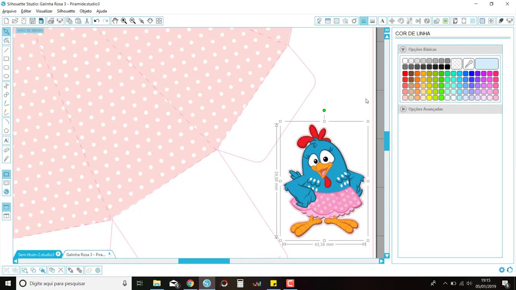
Task: Undo the last action
Action: pos(97,21)
